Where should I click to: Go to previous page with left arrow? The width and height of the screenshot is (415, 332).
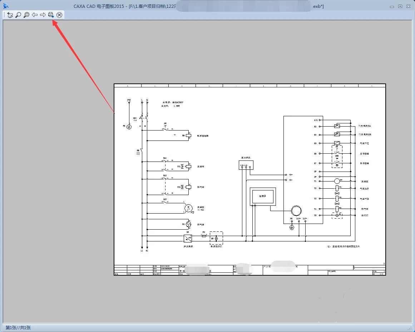(35, 15)
